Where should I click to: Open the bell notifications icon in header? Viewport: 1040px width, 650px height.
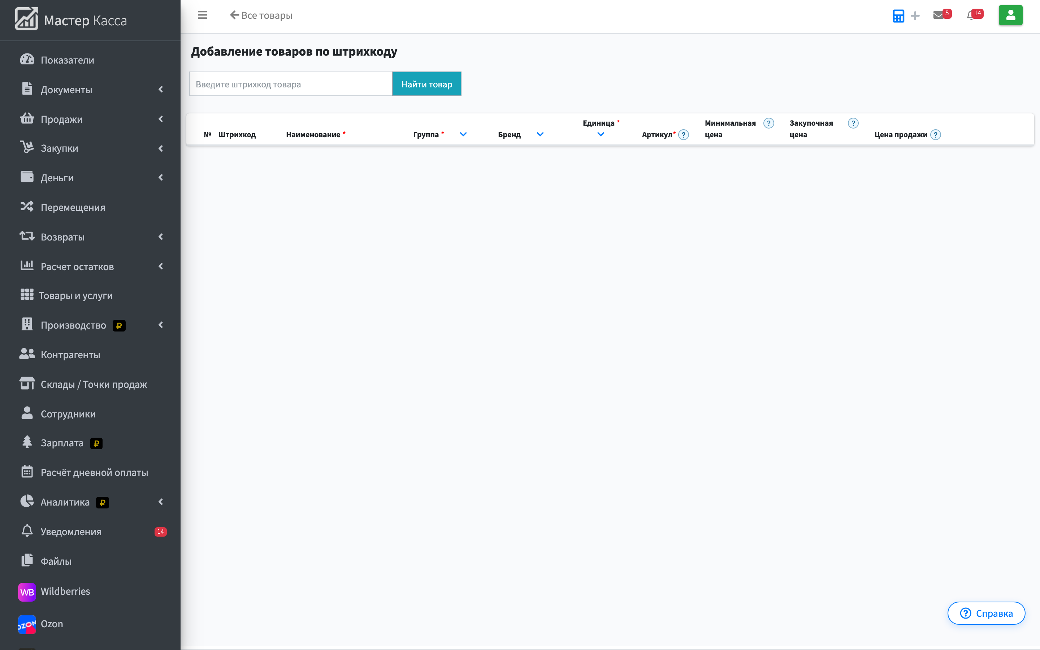click(974, 15)
